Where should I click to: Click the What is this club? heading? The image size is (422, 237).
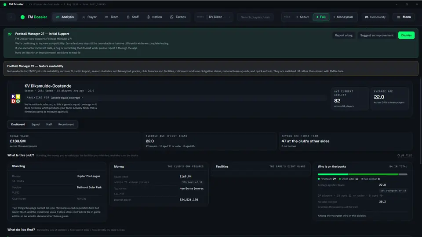coord(21,155)
